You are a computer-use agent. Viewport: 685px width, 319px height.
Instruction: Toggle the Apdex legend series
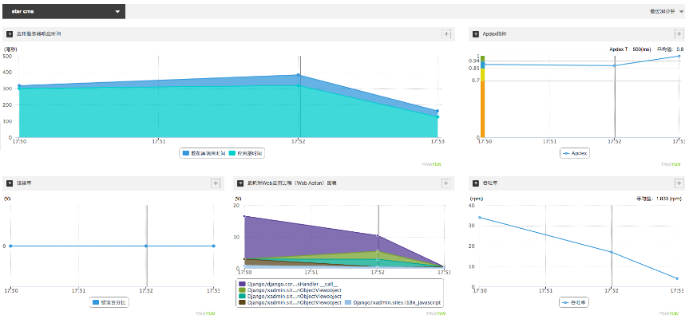[x=575, y=152]
